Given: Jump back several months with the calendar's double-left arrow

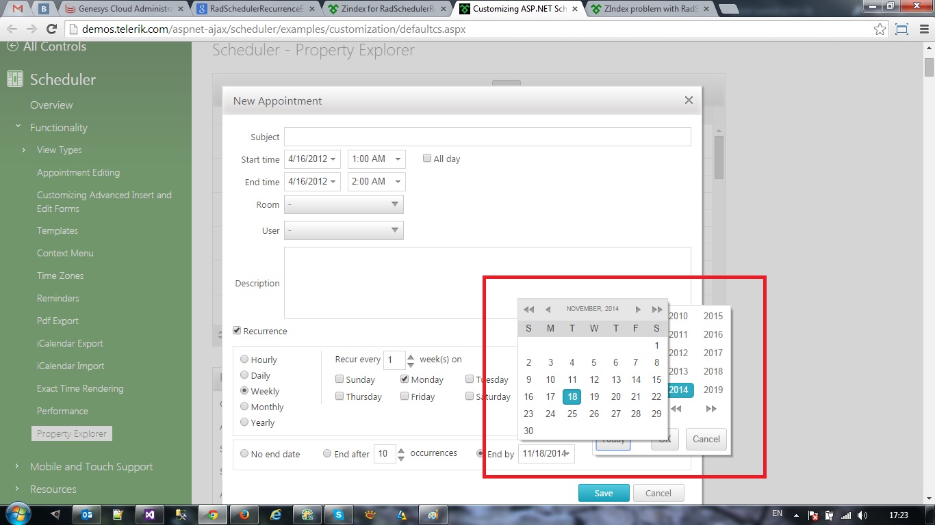Looking at the screenshot, I should point(528,310).
